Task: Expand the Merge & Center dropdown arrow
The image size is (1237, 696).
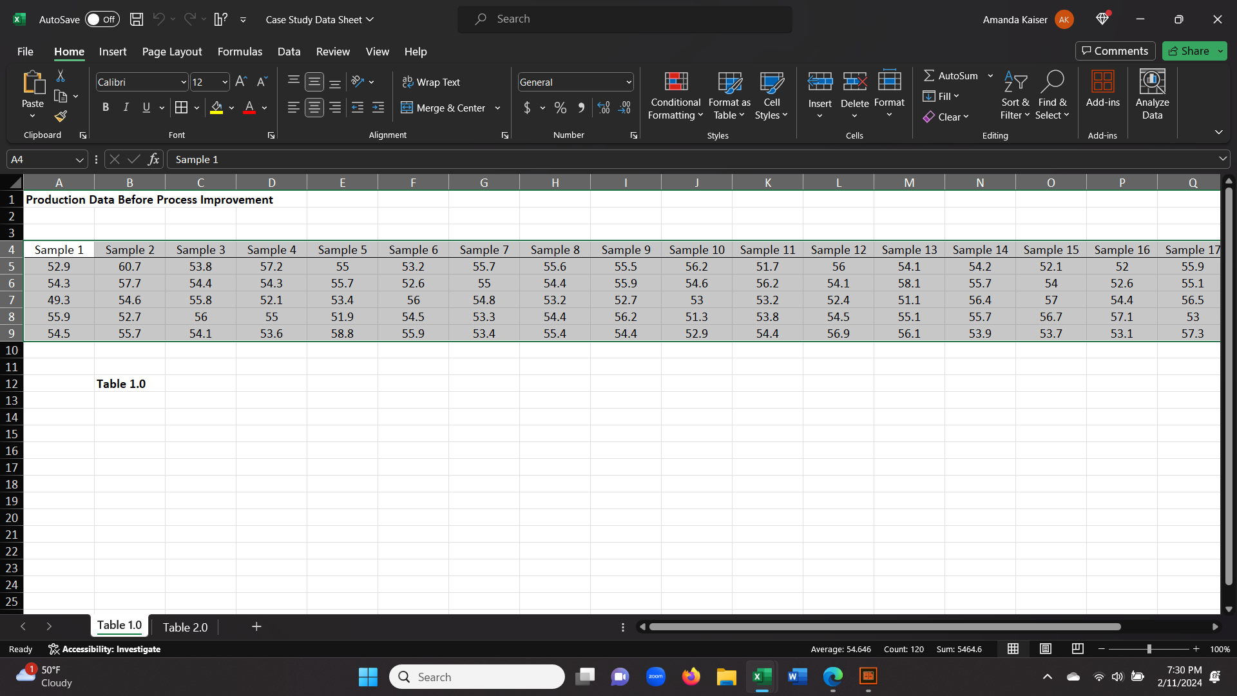Action: (x=497, y=108)
